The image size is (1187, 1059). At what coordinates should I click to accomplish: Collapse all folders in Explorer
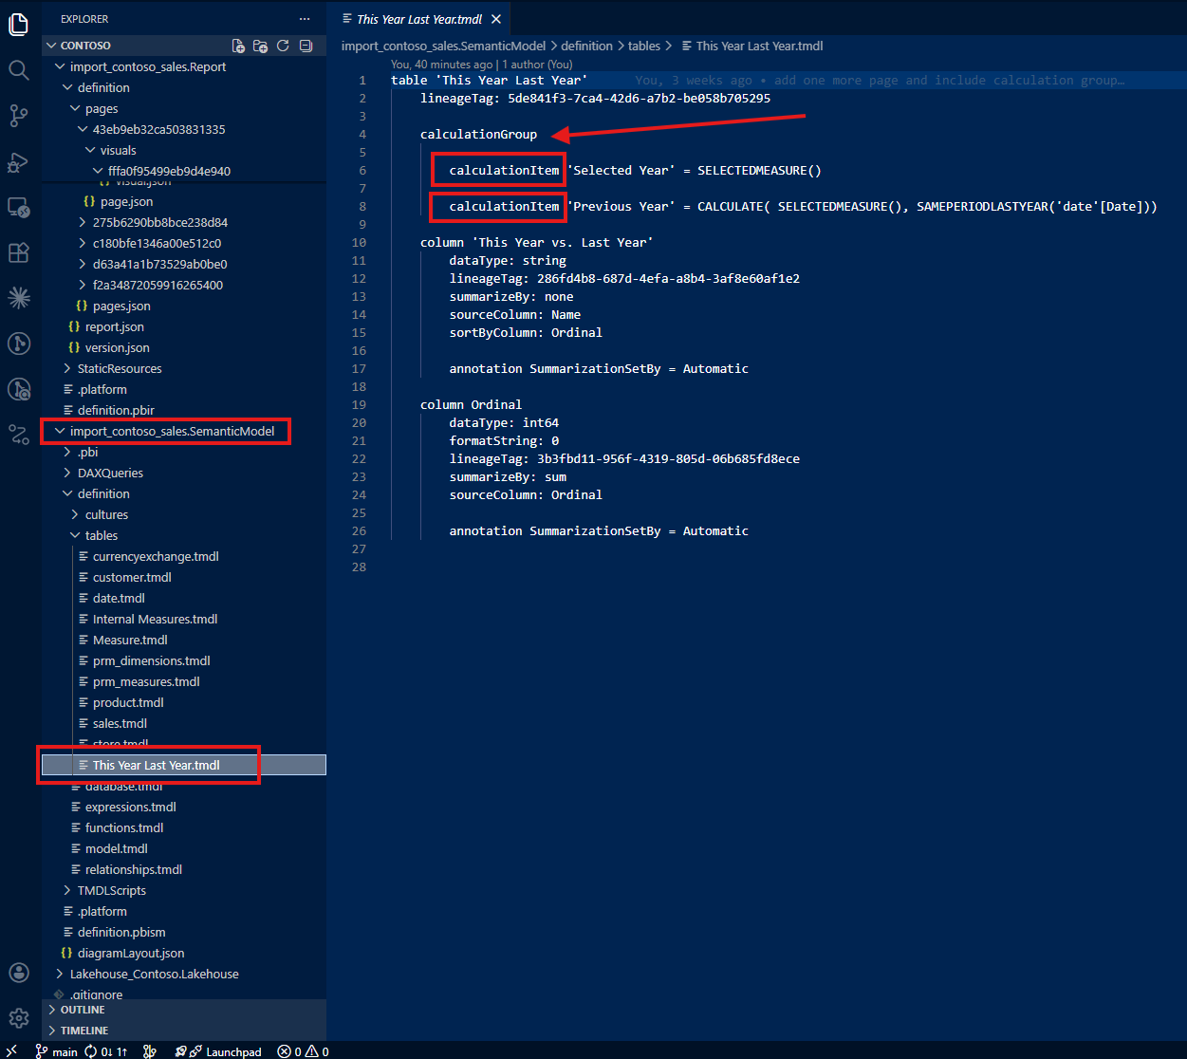tap(306, 46)
